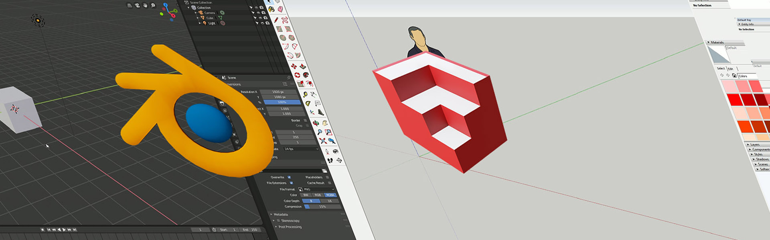Image resolution: width=770 pixels, height=240 pixels.
Task: Select the SketchUp Pan hand tool
Action: [x=325, y=123]
